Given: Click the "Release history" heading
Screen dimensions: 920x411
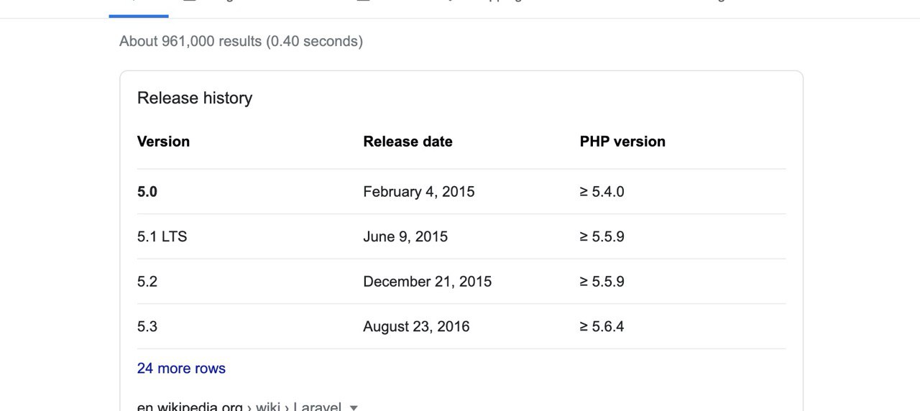Looking at the screenshot, I should pos(195,98).
